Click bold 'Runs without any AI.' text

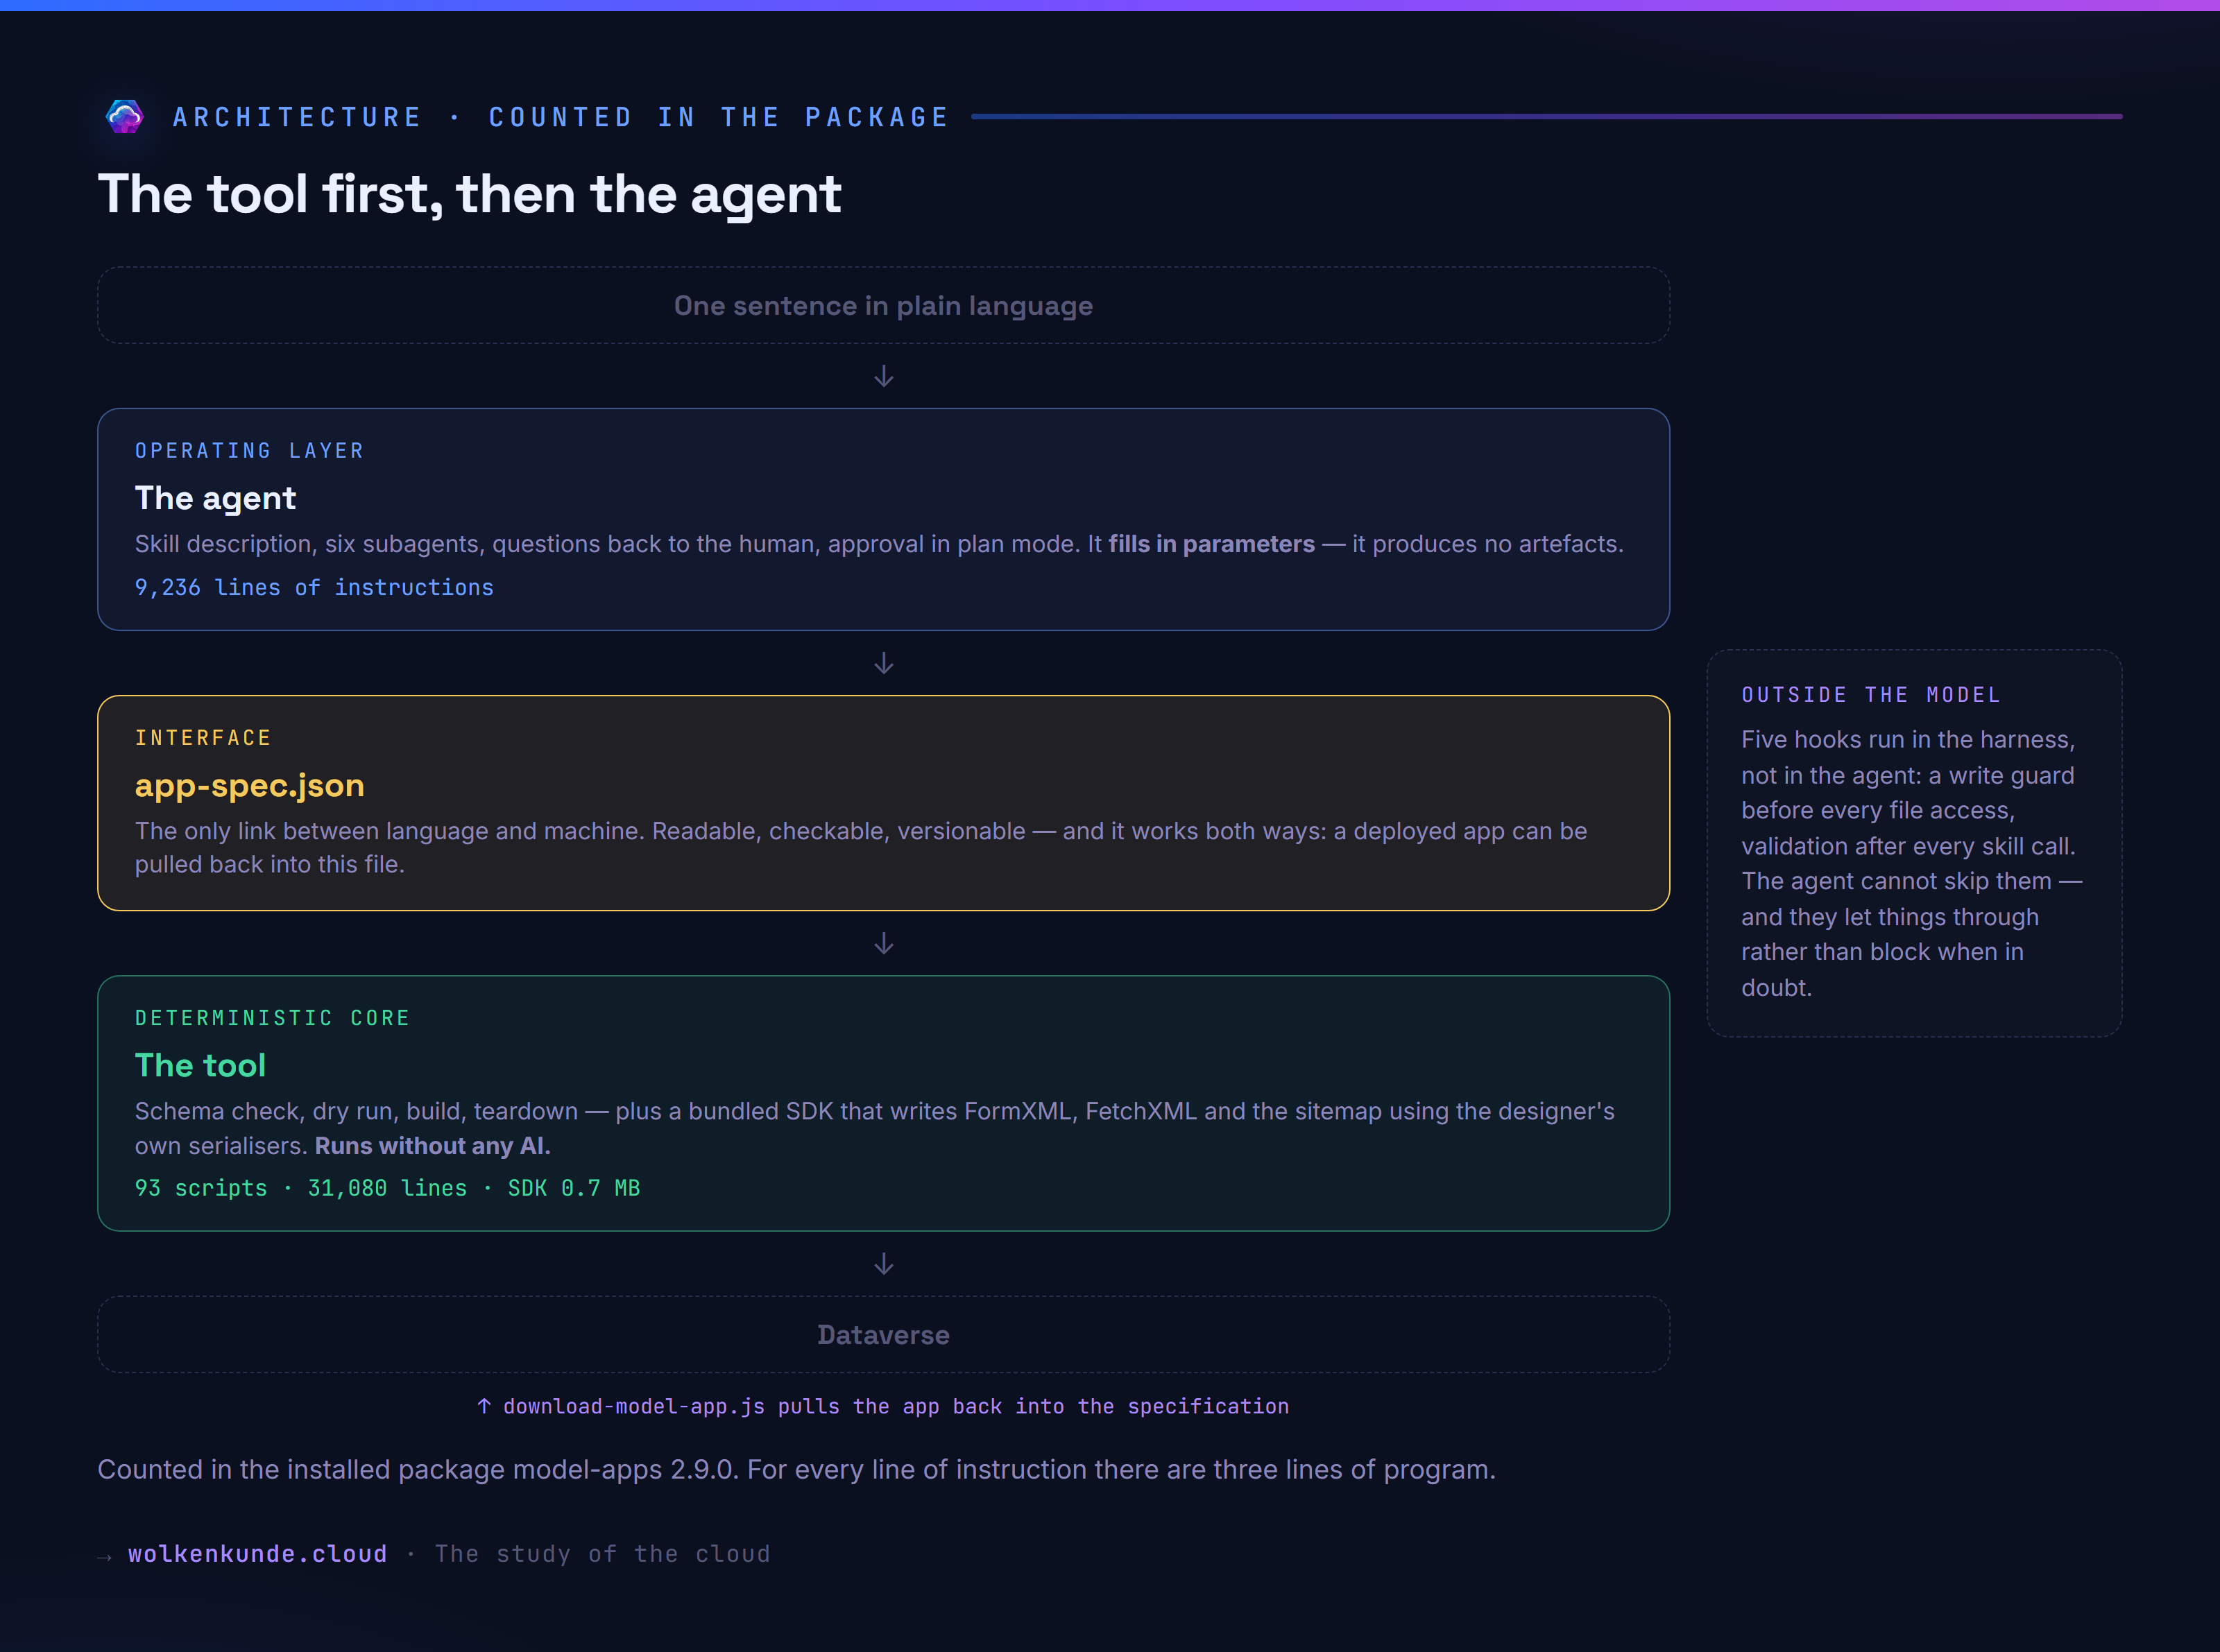tap(432, 1146)
